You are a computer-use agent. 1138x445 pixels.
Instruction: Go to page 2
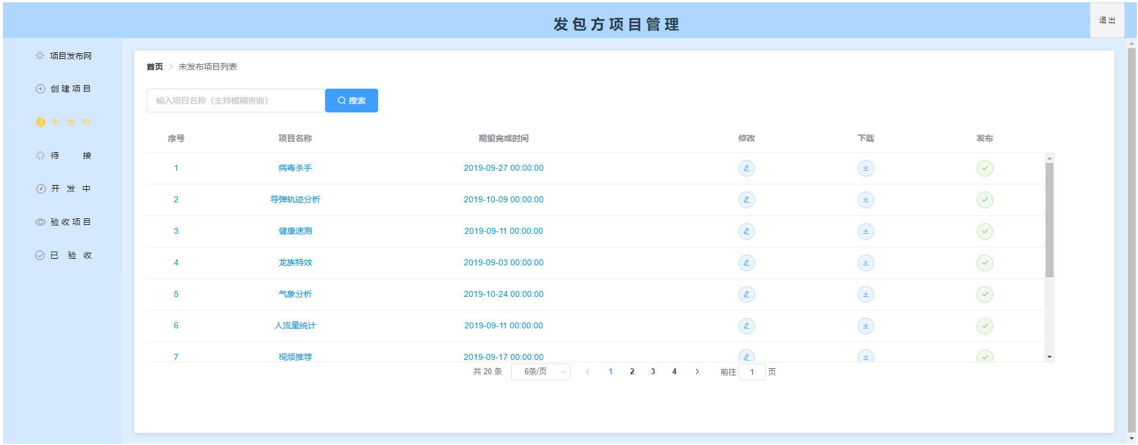pyautogui.click(x=632, y=372)
